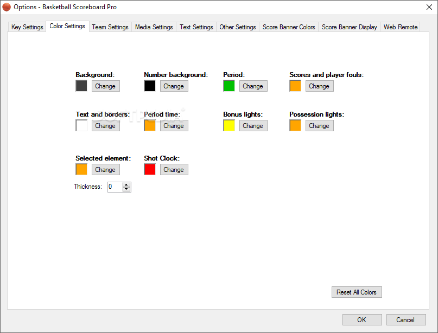Open the Media Settings tab
438x333 pixels.
154,27
